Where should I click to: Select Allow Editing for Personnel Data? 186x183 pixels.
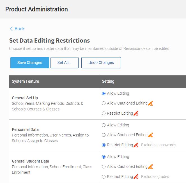[104, 125]
